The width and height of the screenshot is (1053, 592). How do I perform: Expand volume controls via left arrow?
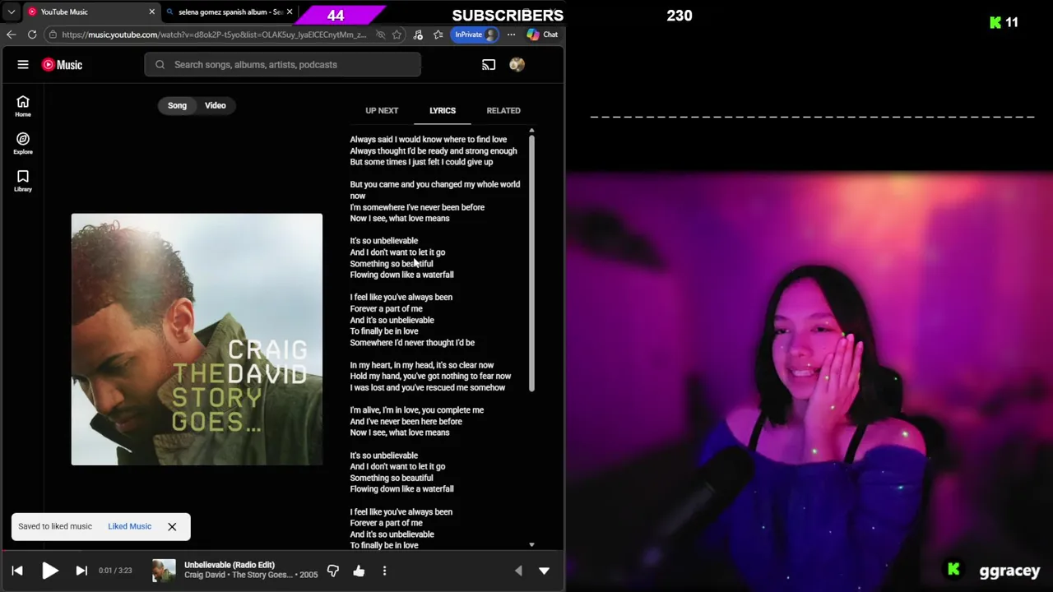pyautogui.click(x=518, y=571)
